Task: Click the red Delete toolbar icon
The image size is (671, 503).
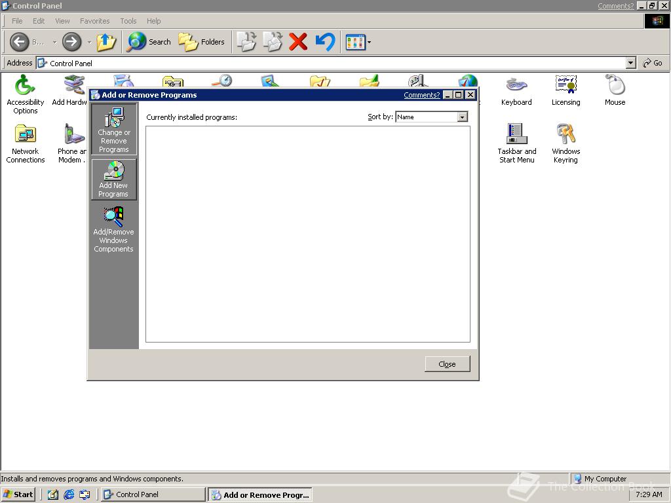Action: (x=298, y=42)
